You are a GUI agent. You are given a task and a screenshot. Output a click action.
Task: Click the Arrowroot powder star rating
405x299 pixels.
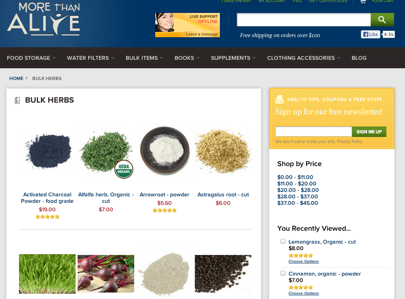click(x=165, y=210)
